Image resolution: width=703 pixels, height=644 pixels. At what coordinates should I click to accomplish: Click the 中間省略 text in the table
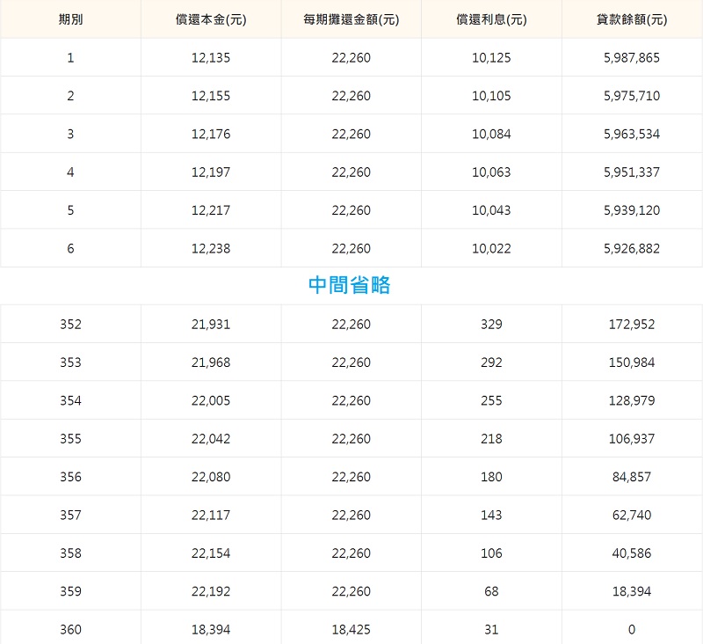click(x=350, y=285)
